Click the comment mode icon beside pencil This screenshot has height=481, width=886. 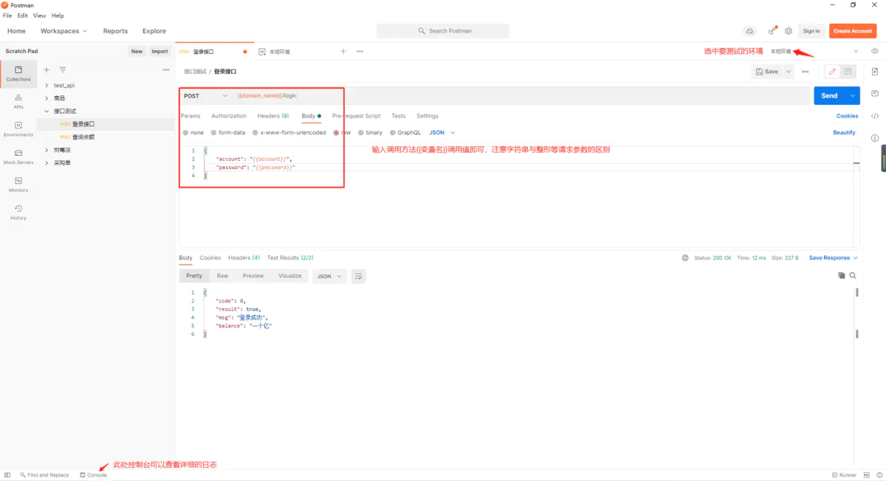[848, 72]
